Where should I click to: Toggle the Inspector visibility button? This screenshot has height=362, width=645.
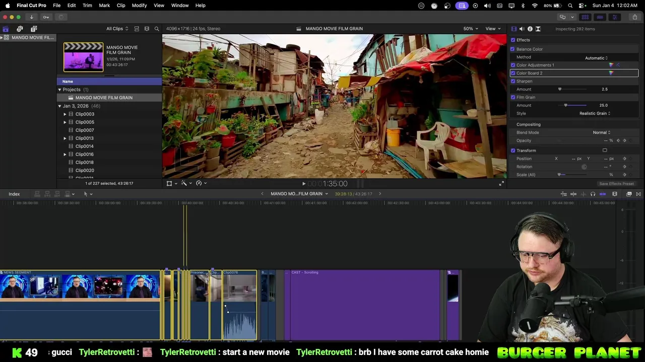(x=614, y=17)
